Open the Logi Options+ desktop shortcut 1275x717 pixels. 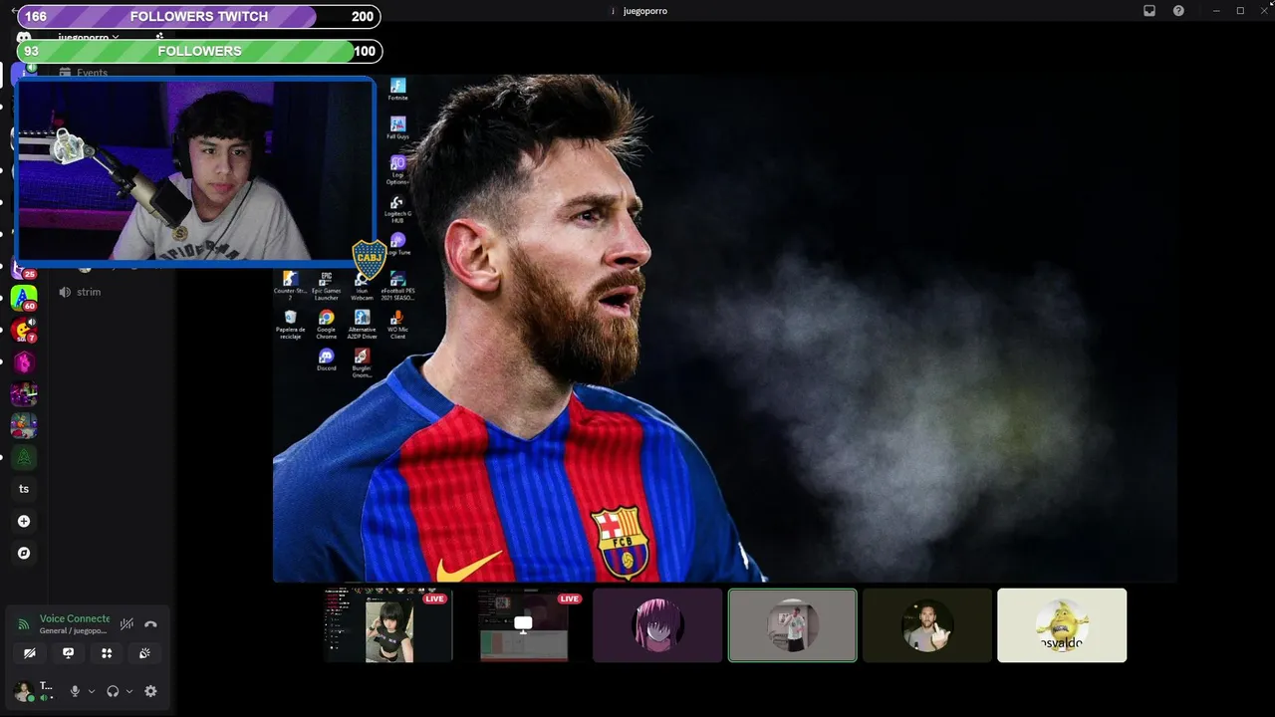397,169
